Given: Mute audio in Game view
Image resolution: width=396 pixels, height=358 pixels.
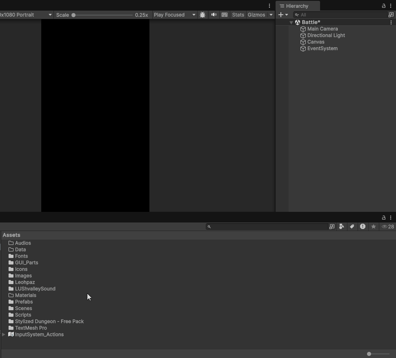Looking at the screenshot, I should point(214,15).
